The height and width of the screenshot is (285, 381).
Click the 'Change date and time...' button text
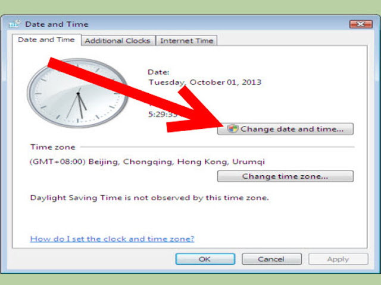pyautogui.click(x=292, y=129)
